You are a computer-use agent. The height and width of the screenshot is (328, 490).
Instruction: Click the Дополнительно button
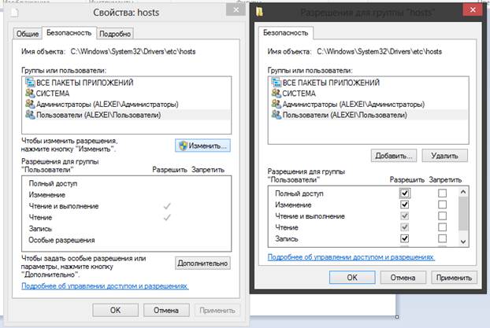click(202, 263)
